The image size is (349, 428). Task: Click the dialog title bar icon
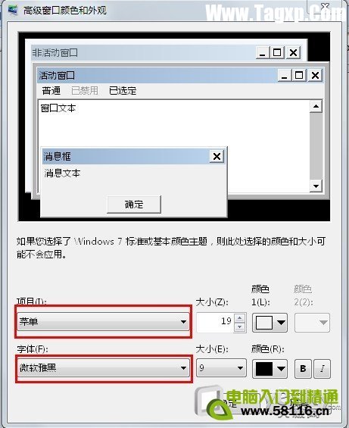(13, 10)
